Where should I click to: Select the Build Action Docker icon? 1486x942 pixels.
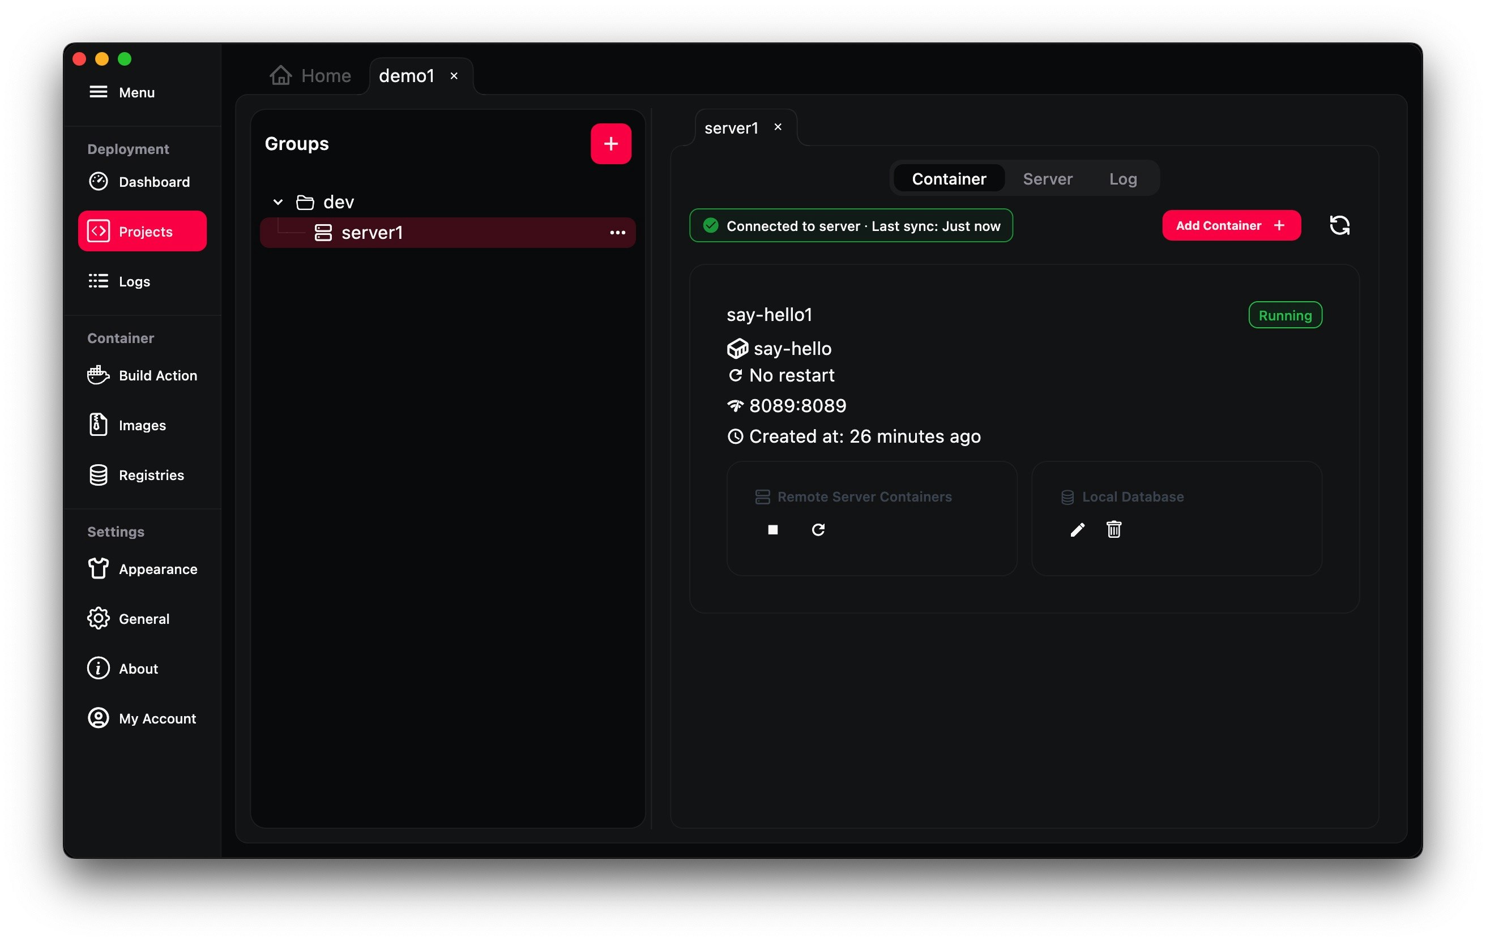99,375
